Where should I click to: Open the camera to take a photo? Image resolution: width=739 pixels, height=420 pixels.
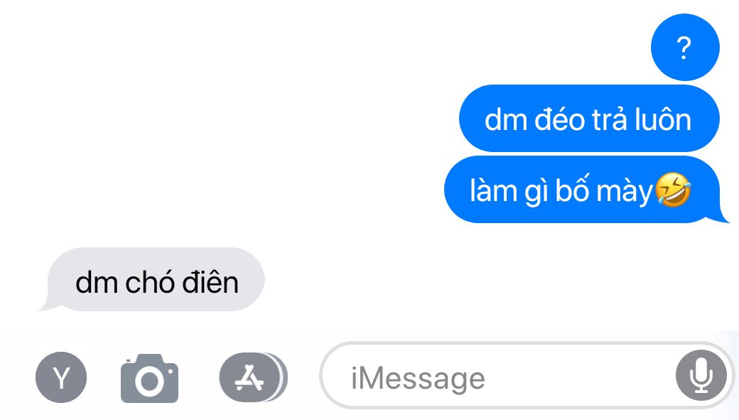(149, 379)
